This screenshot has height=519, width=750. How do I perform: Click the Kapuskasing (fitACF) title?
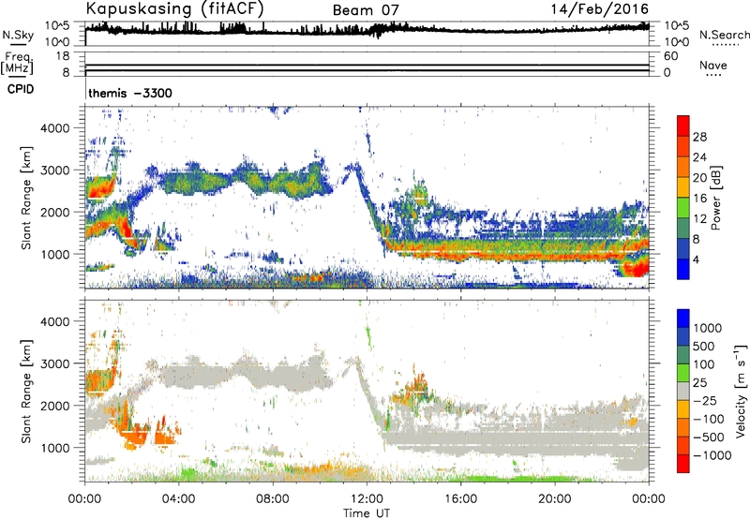[x=174, y=8]
